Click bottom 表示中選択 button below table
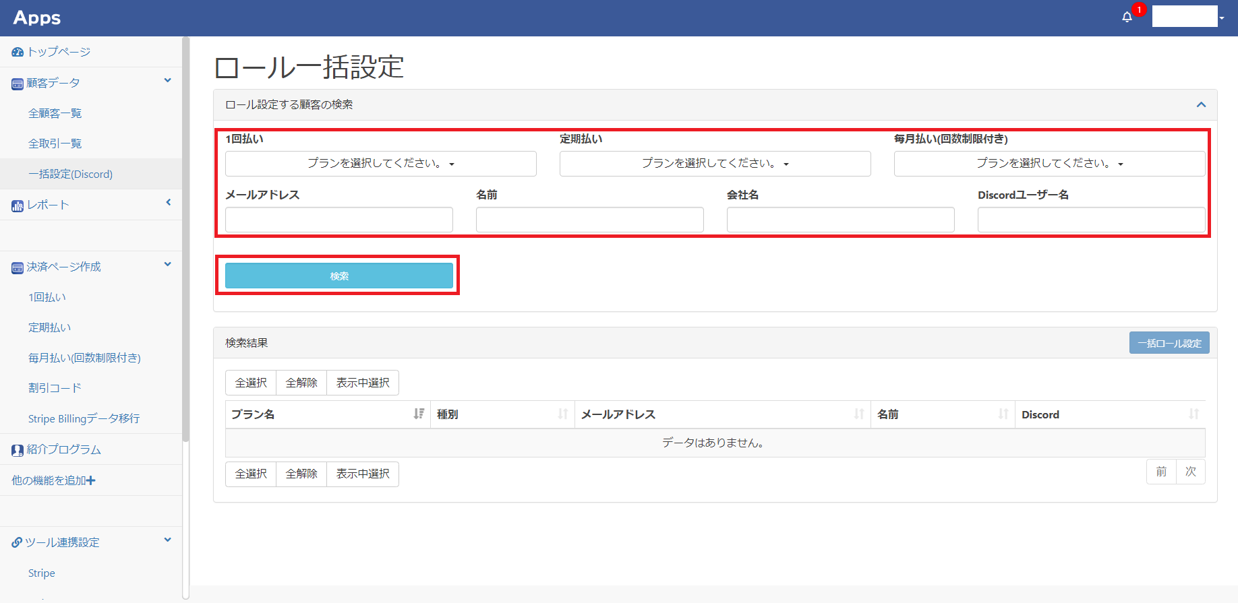The width and height of the screenshot is (1238, 603). tap(363, 474)
